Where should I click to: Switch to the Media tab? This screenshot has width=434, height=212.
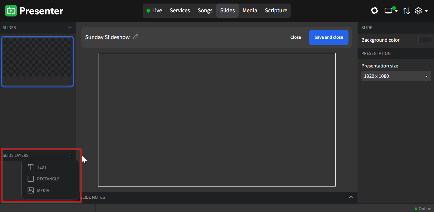coord(249,10)
